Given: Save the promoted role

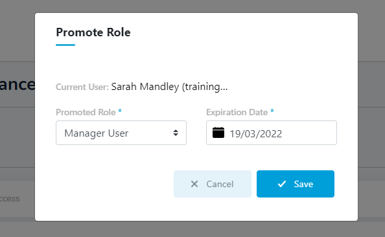Looking at the screenshot, I should pos(296,184).
